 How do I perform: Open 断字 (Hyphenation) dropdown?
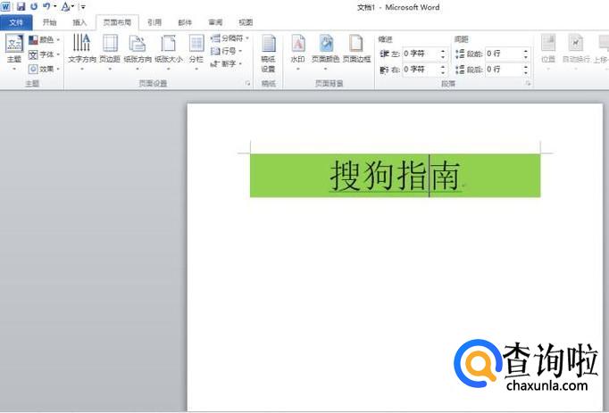click(x=227, y=63)
